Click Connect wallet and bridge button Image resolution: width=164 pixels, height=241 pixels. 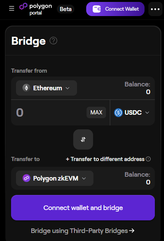(x=83, y=208)
